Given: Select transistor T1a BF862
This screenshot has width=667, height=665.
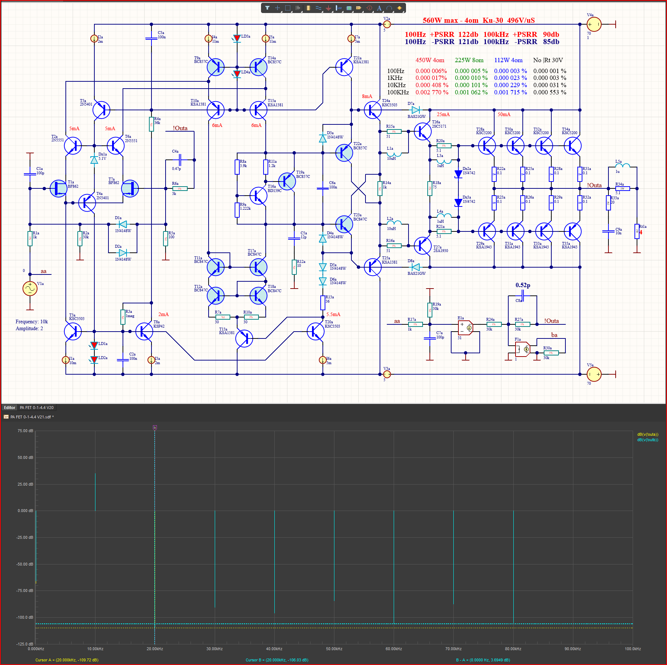Looking at the screenshot, I should pos(59,188).
